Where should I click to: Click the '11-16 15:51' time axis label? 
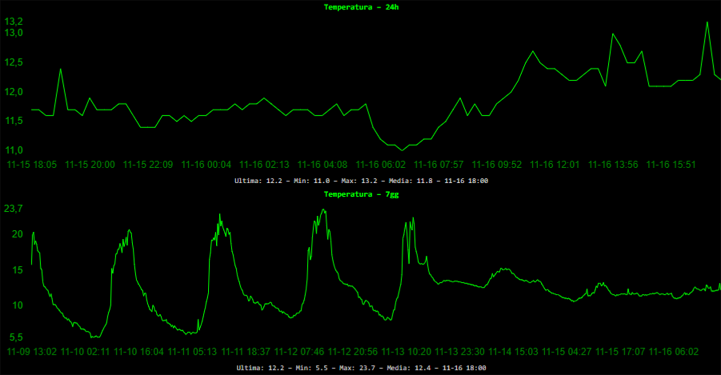671,165
